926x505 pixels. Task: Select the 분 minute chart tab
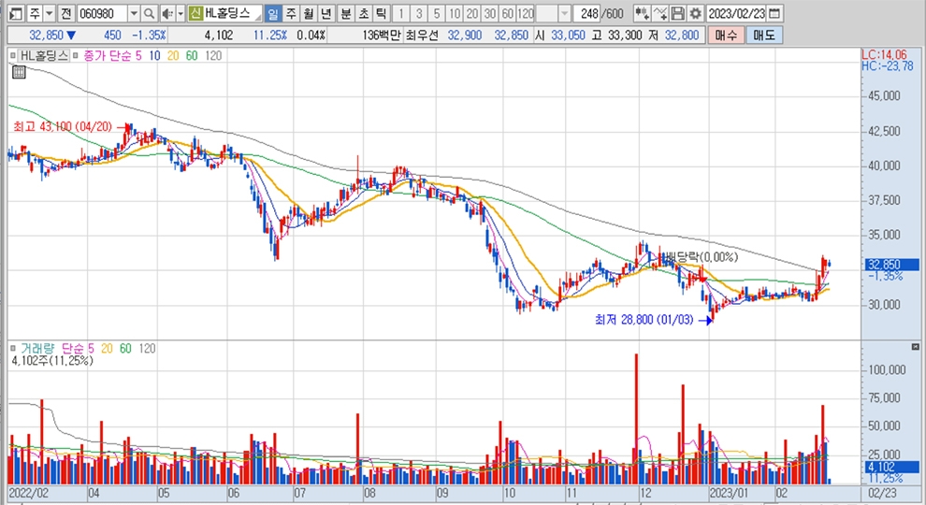345,14
